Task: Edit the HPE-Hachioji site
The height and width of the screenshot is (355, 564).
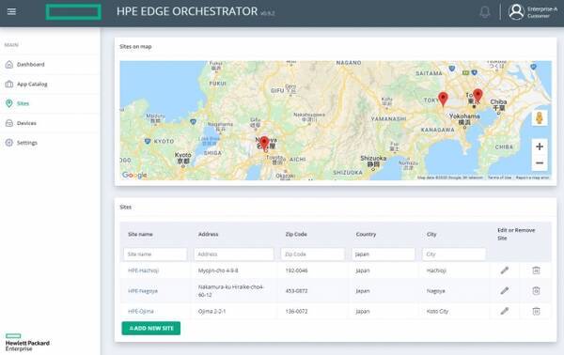Action: pyautogui.click(x=505, y=270)
